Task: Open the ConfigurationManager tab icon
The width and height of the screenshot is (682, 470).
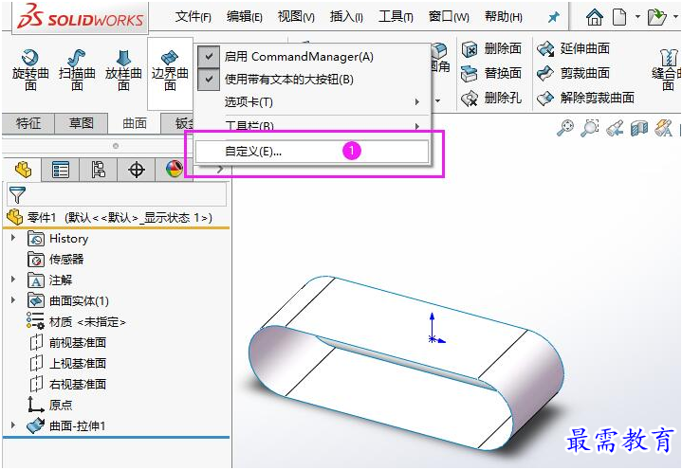Action: (x=99, y=170)
